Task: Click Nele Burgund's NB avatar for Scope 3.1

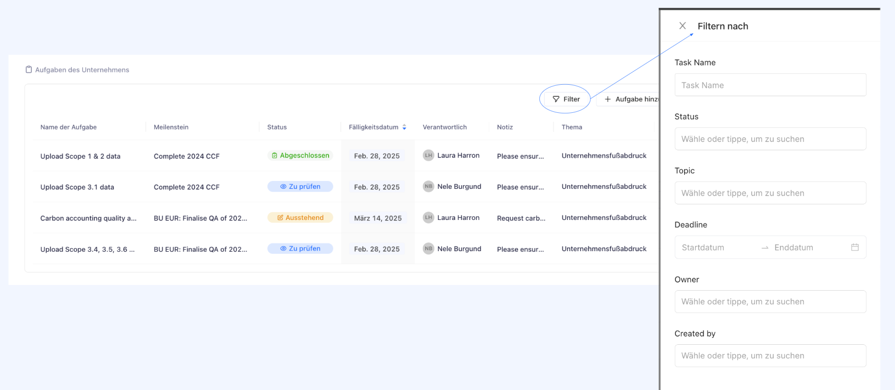Action: pos(428,187)
